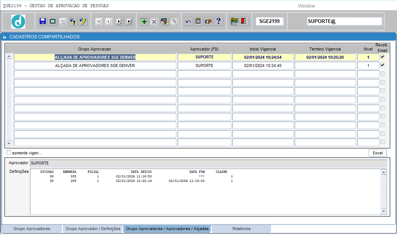This screenshot has height=235, width=397.
Task: Toggle Receb. Email checkbox in third row
Action: pos(382,74)
